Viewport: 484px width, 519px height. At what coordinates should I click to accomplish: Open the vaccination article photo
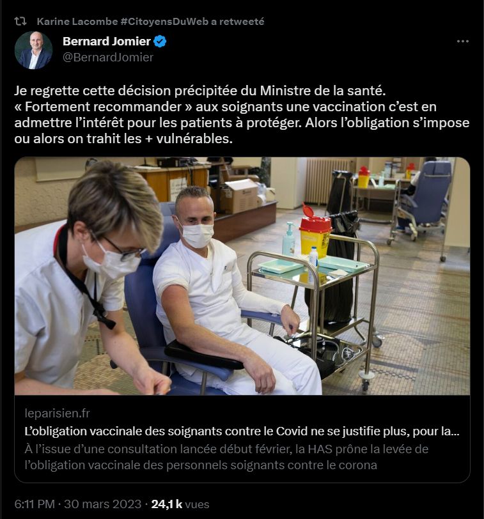click(242, 276)
